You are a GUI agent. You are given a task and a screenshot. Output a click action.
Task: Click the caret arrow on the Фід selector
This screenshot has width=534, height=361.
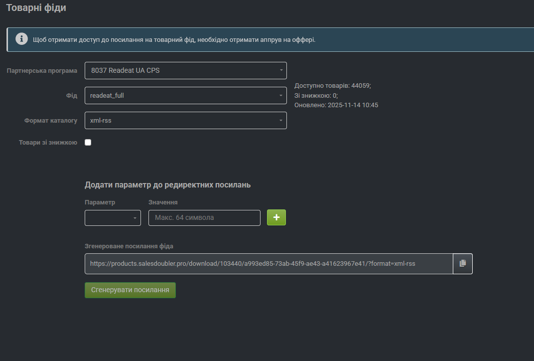(281, 95)
